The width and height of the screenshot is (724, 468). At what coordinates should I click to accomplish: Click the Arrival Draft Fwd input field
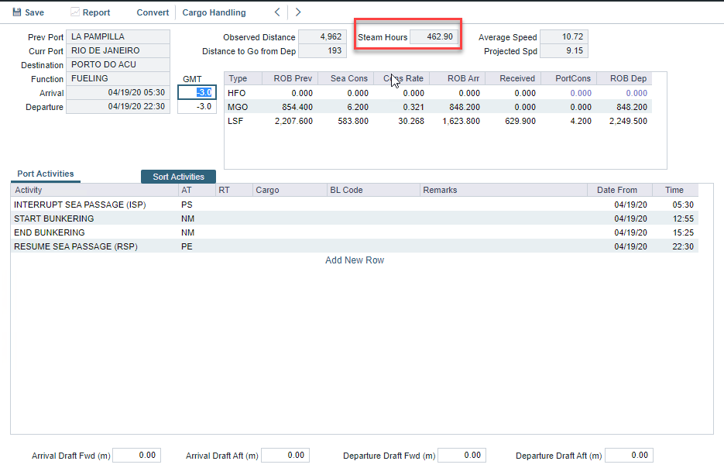coord(136,455)
